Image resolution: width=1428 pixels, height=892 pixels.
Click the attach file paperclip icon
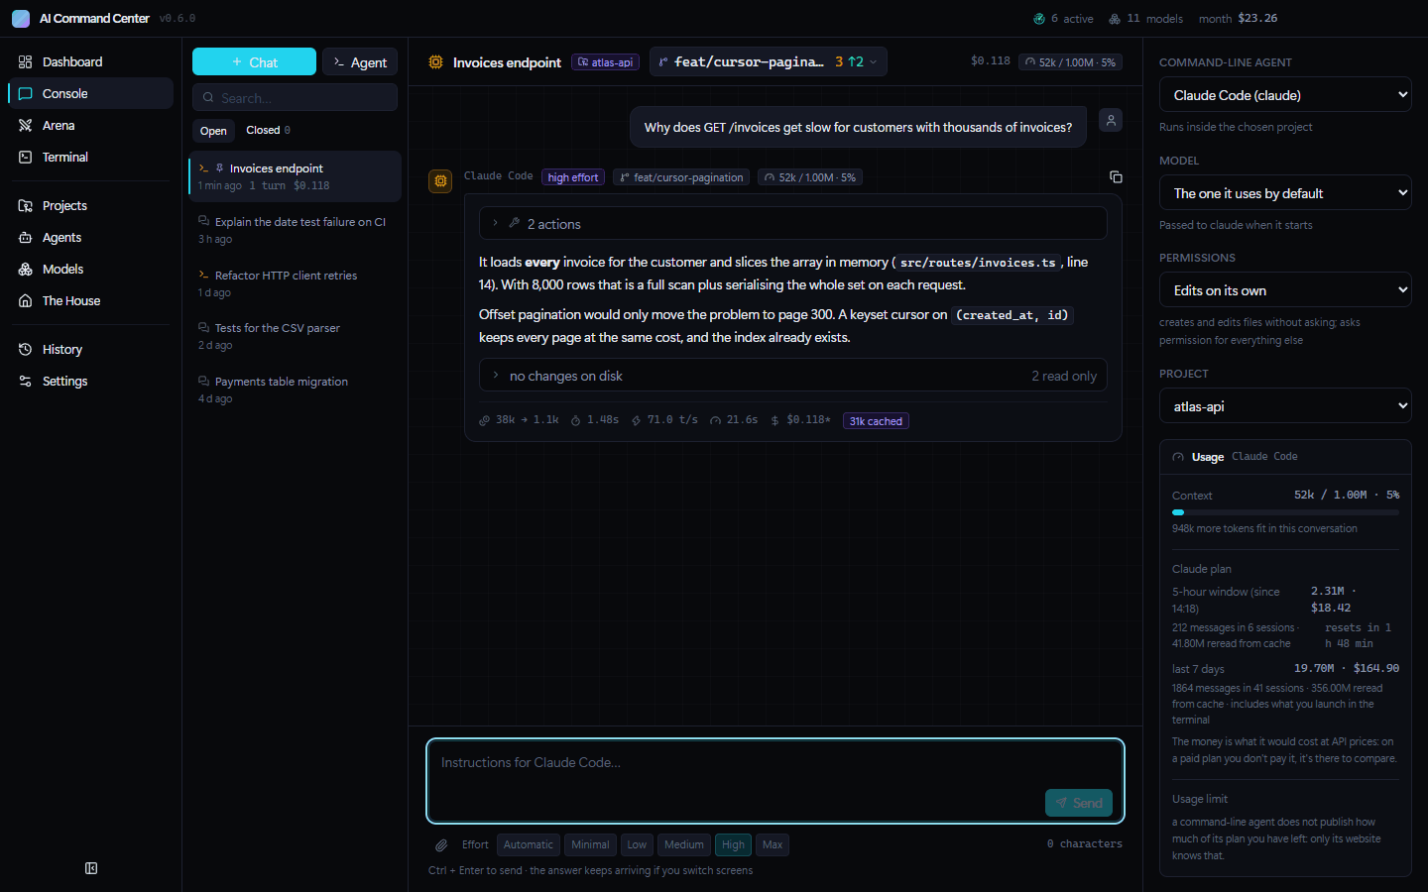tap(441, 845)
